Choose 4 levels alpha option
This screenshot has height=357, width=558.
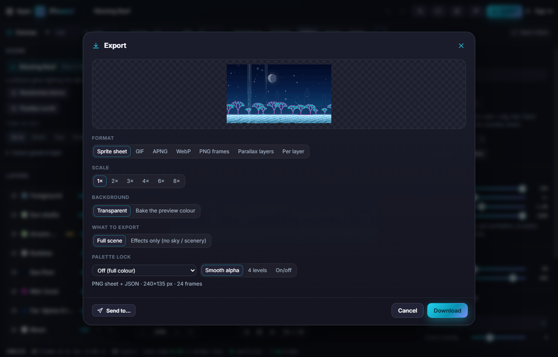(x=257, y=270)
